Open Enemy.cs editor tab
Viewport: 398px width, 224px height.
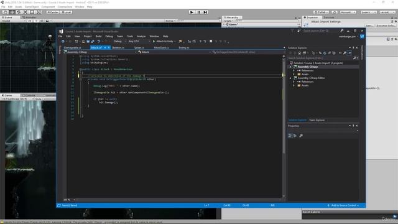[x=184, y=47]
